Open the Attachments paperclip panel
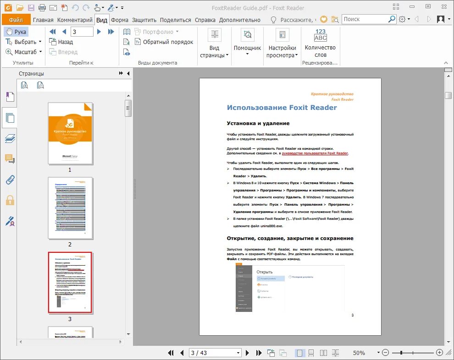Screen dimensions: 454x360 10,180
